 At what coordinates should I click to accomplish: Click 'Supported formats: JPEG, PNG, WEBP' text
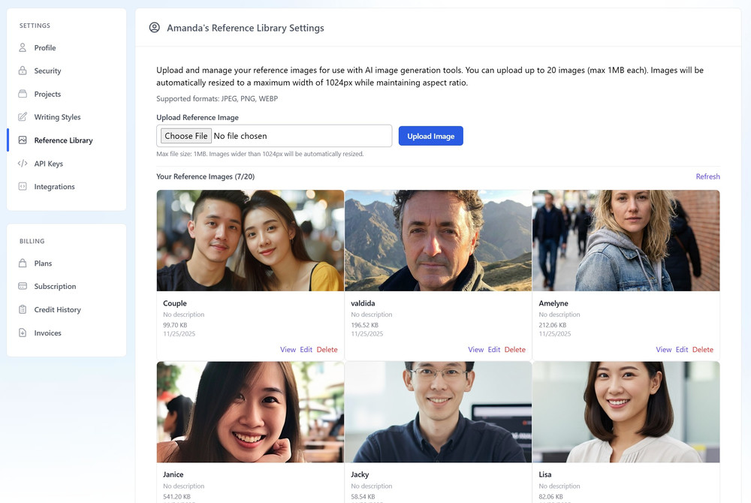click(217, 98)
